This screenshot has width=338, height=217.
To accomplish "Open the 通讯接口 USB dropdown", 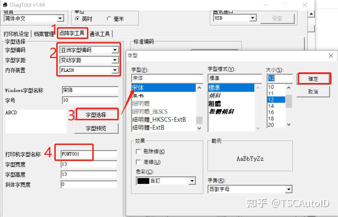I will [252, 18].
